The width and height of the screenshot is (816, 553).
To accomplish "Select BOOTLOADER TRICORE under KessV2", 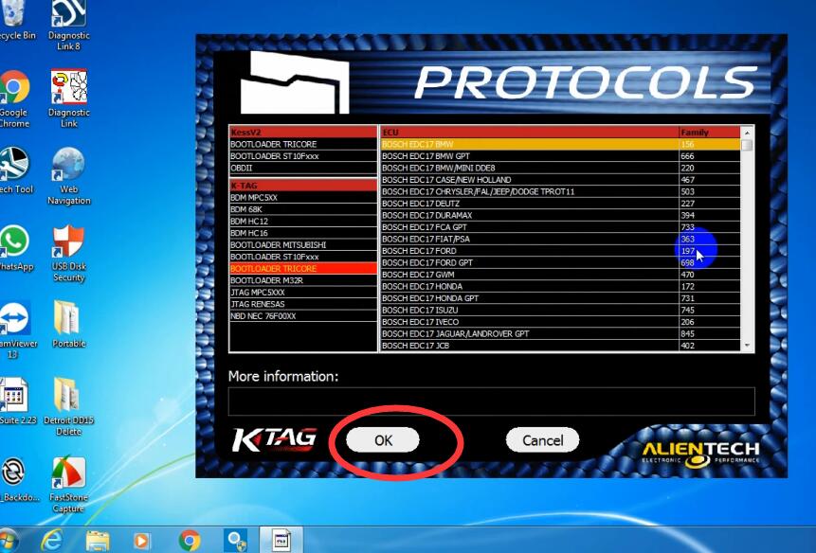I will pyautogui.click(x=303, y=144).
